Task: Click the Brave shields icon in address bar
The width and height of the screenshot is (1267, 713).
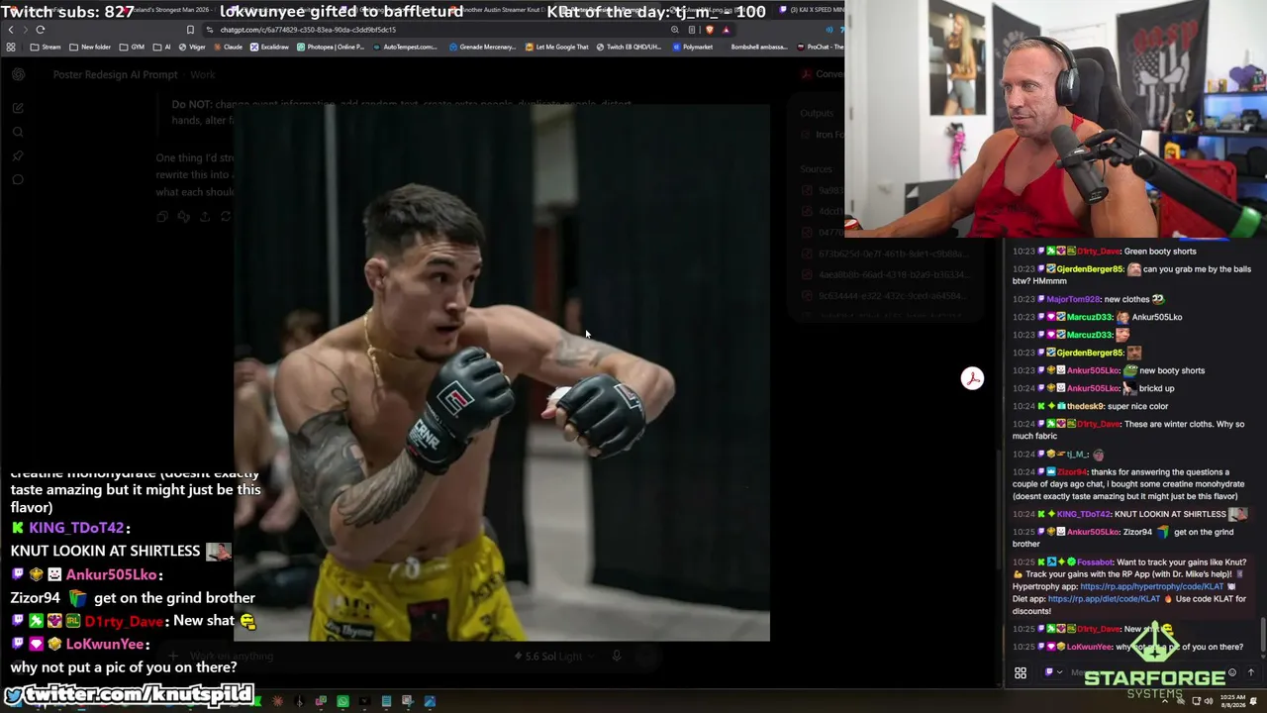Action: 710,30
